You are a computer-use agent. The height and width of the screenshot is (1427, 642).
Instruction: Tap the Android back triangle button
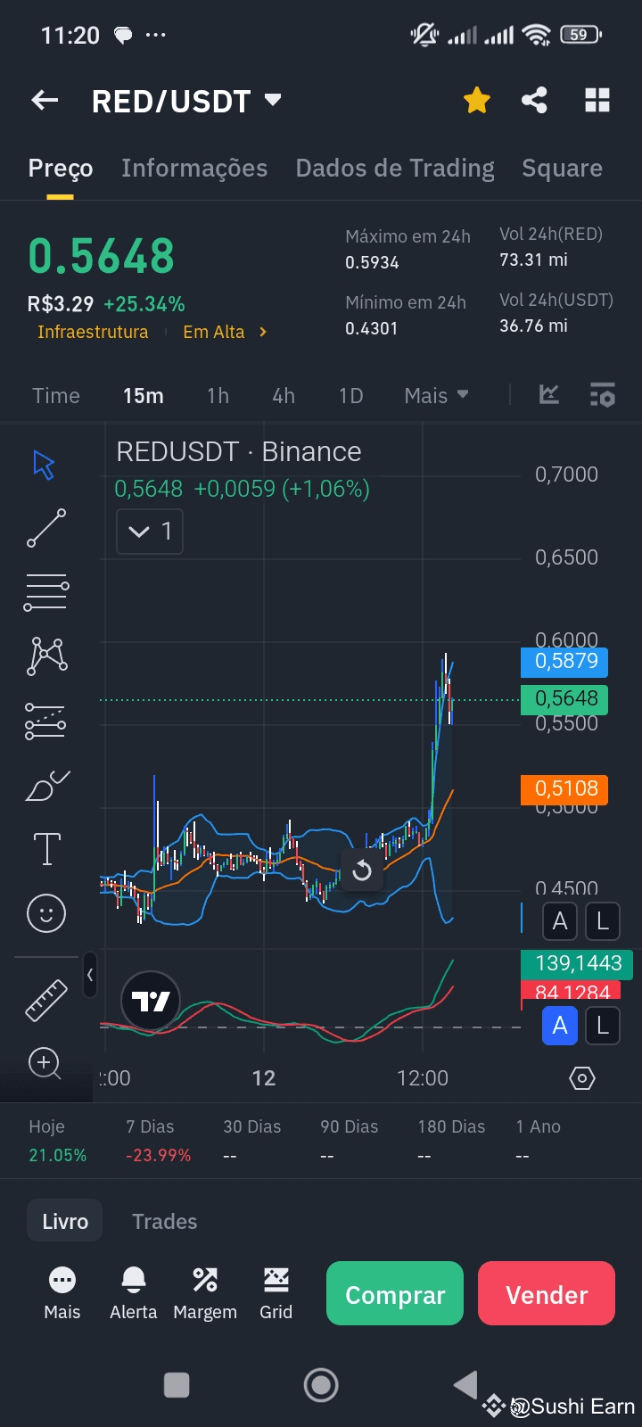pos(465,1385)
